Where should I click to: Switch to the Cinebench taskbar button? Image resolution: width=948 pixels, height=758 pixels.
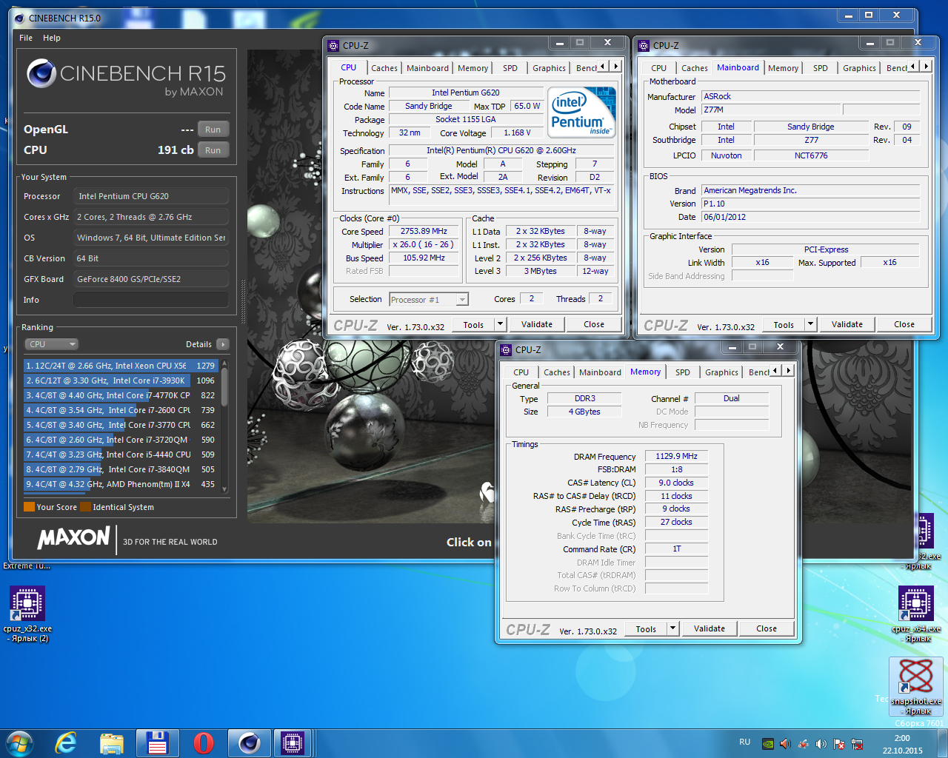[x=249, y=742]
